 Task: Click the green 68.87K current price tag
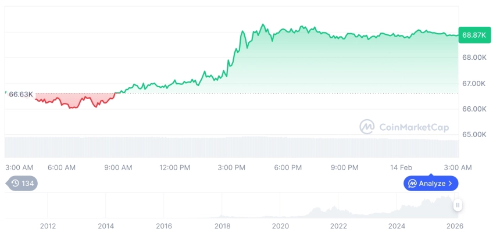(x=473, y=35)
